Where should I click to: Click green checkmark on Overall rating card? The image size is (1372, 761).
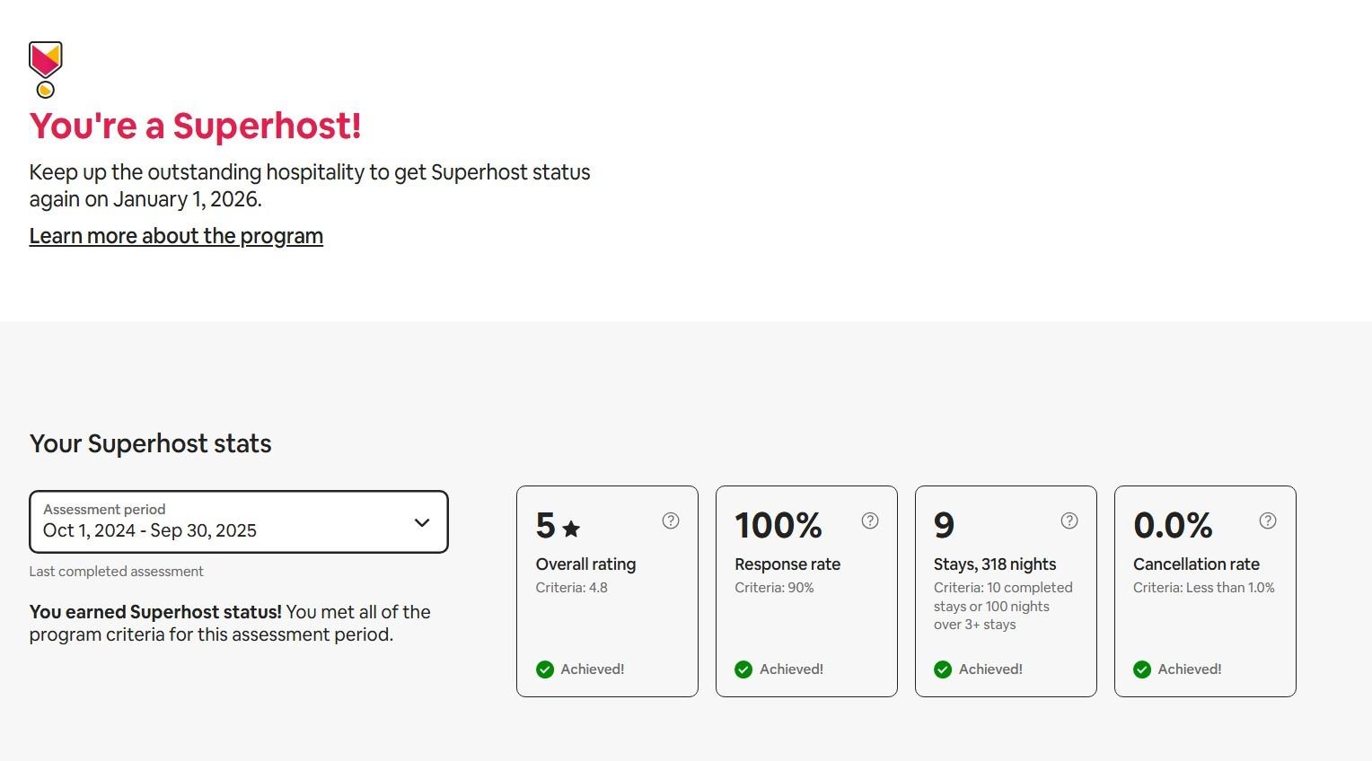545,669
